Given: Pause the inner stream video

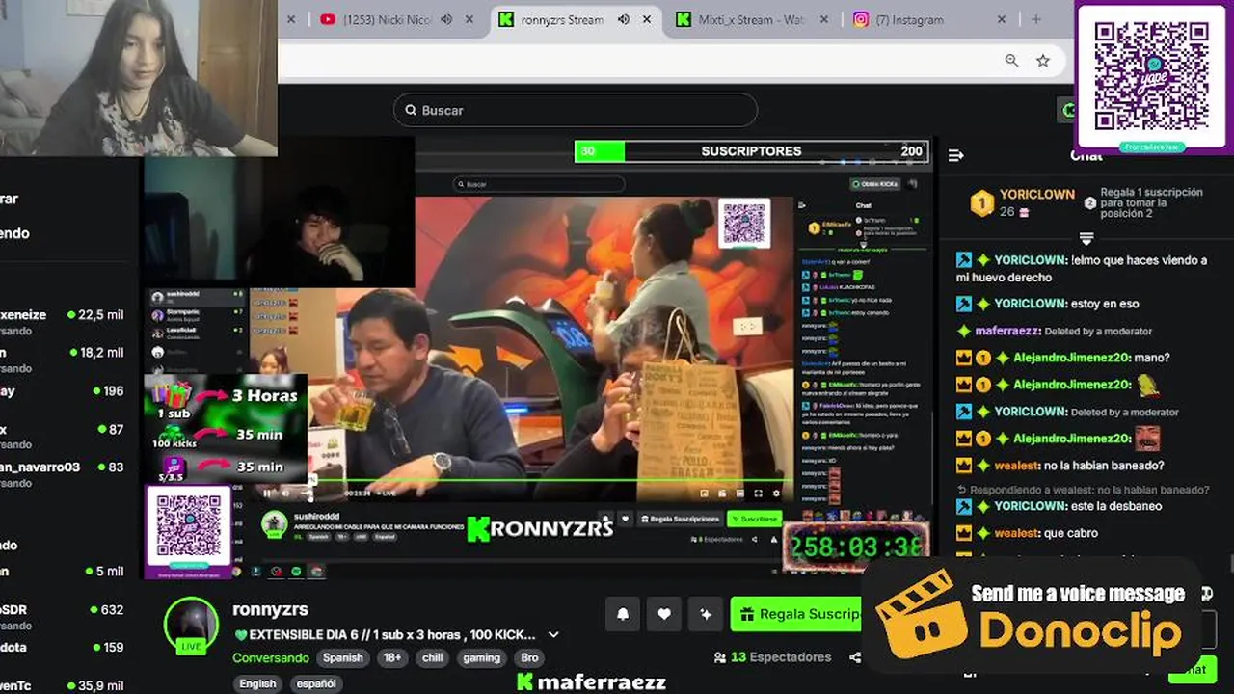Looking at the screenshot, I should click(267, 494).
